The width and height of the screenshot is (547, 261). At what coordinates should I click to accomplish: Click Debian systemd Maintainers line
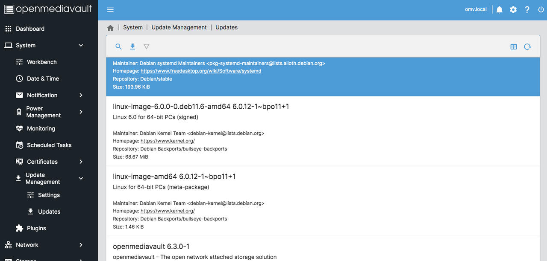(x=219, y=63)
